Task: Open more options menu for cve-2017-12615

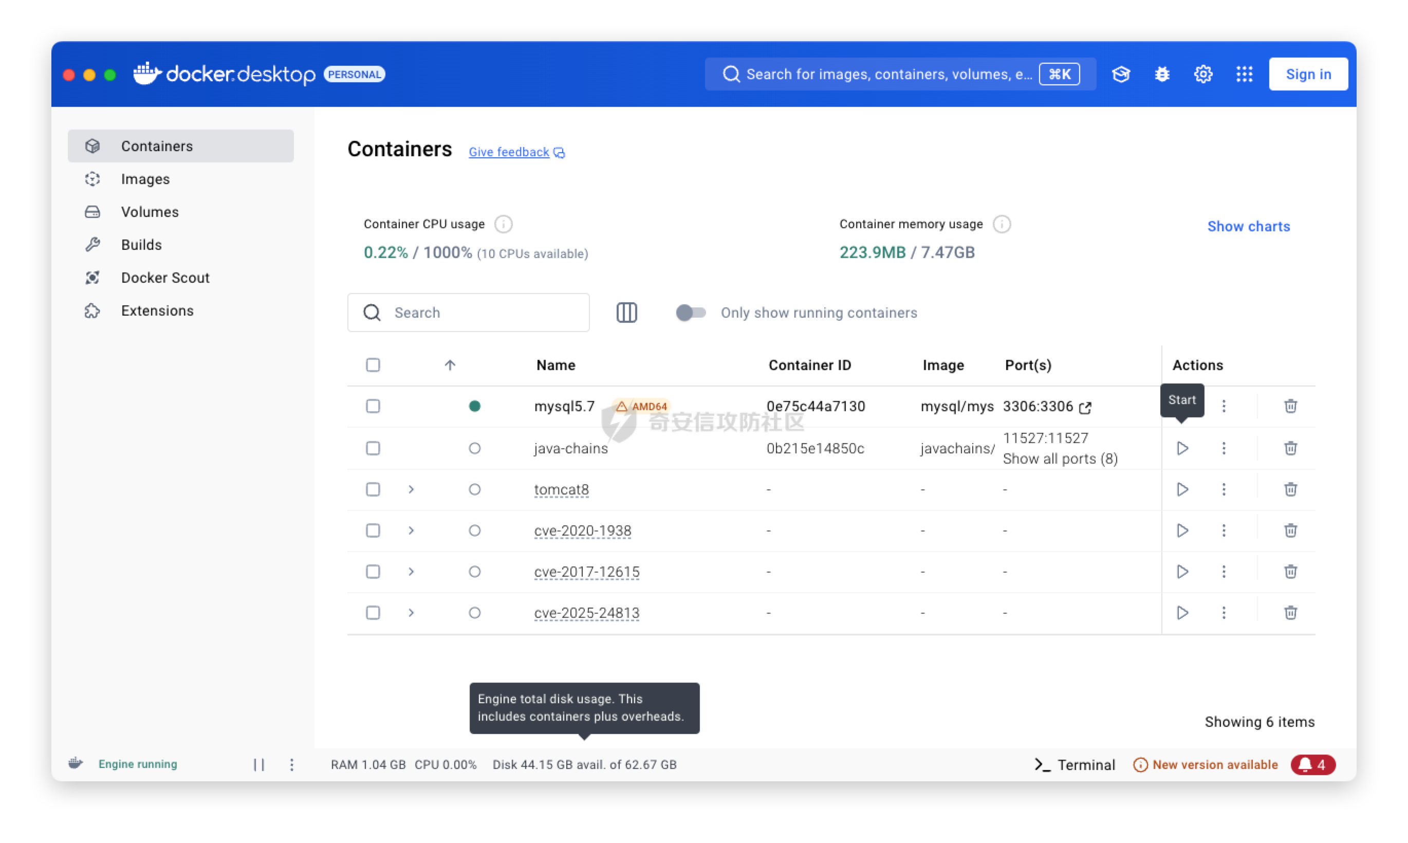Action: point(1224,572)
